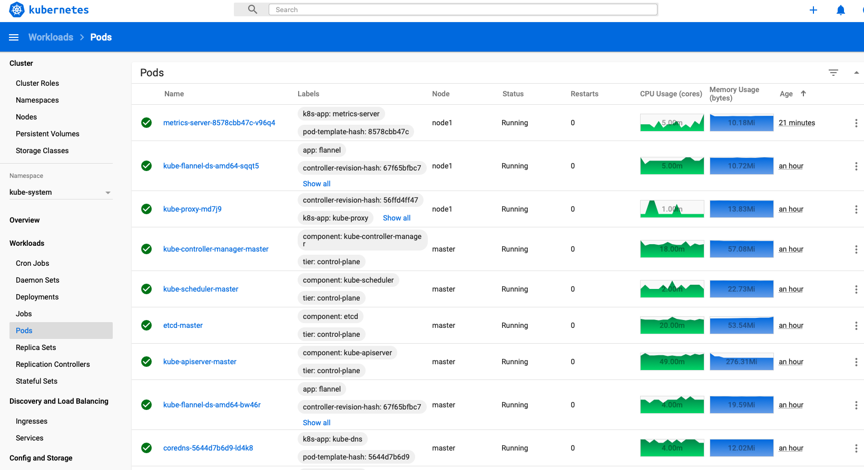Show all labels for kube-proxy-md7j9
Viewport: 864px width, 470px height.
pos(397,218)
